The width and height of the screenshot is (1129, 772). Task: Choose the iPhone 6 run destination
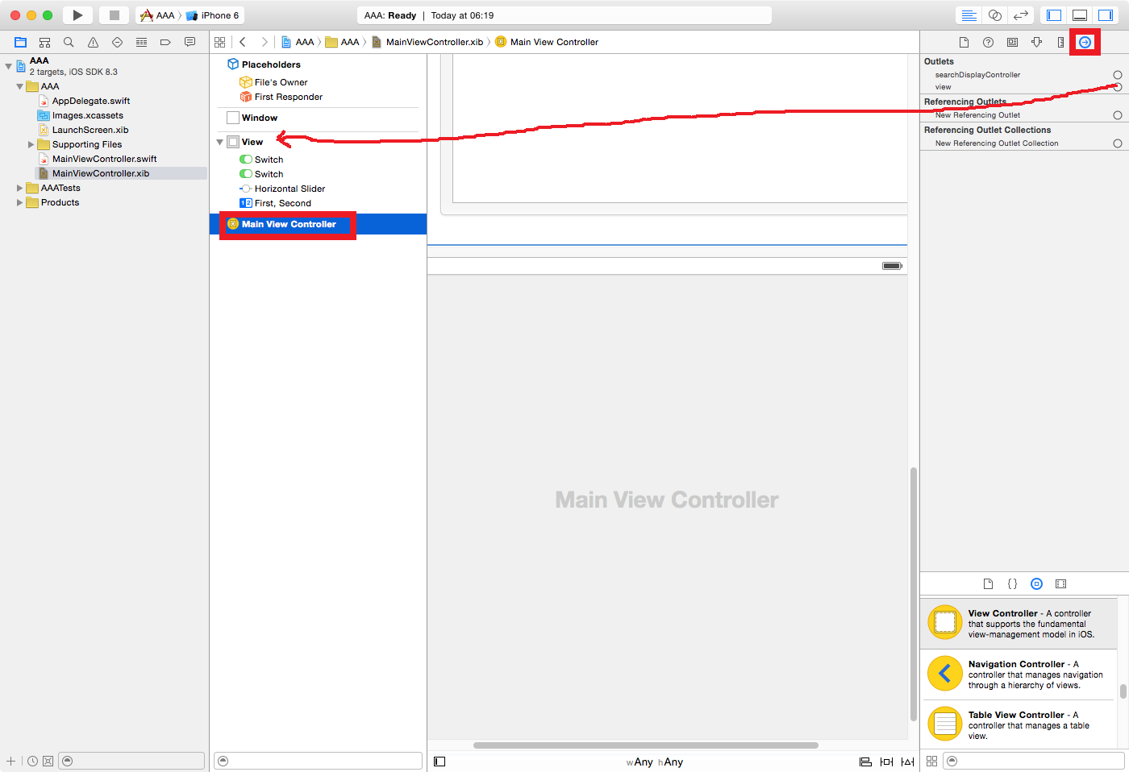(x=213, y=15)
